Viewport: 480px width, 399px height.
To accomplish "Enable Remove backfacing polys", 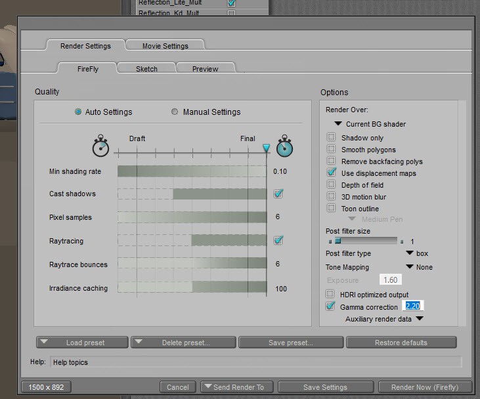I will (x=331, y=160).
